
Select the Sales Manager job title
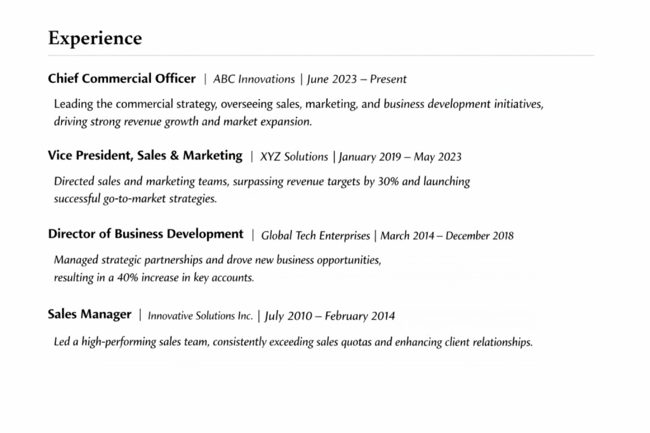coord(90,314)
